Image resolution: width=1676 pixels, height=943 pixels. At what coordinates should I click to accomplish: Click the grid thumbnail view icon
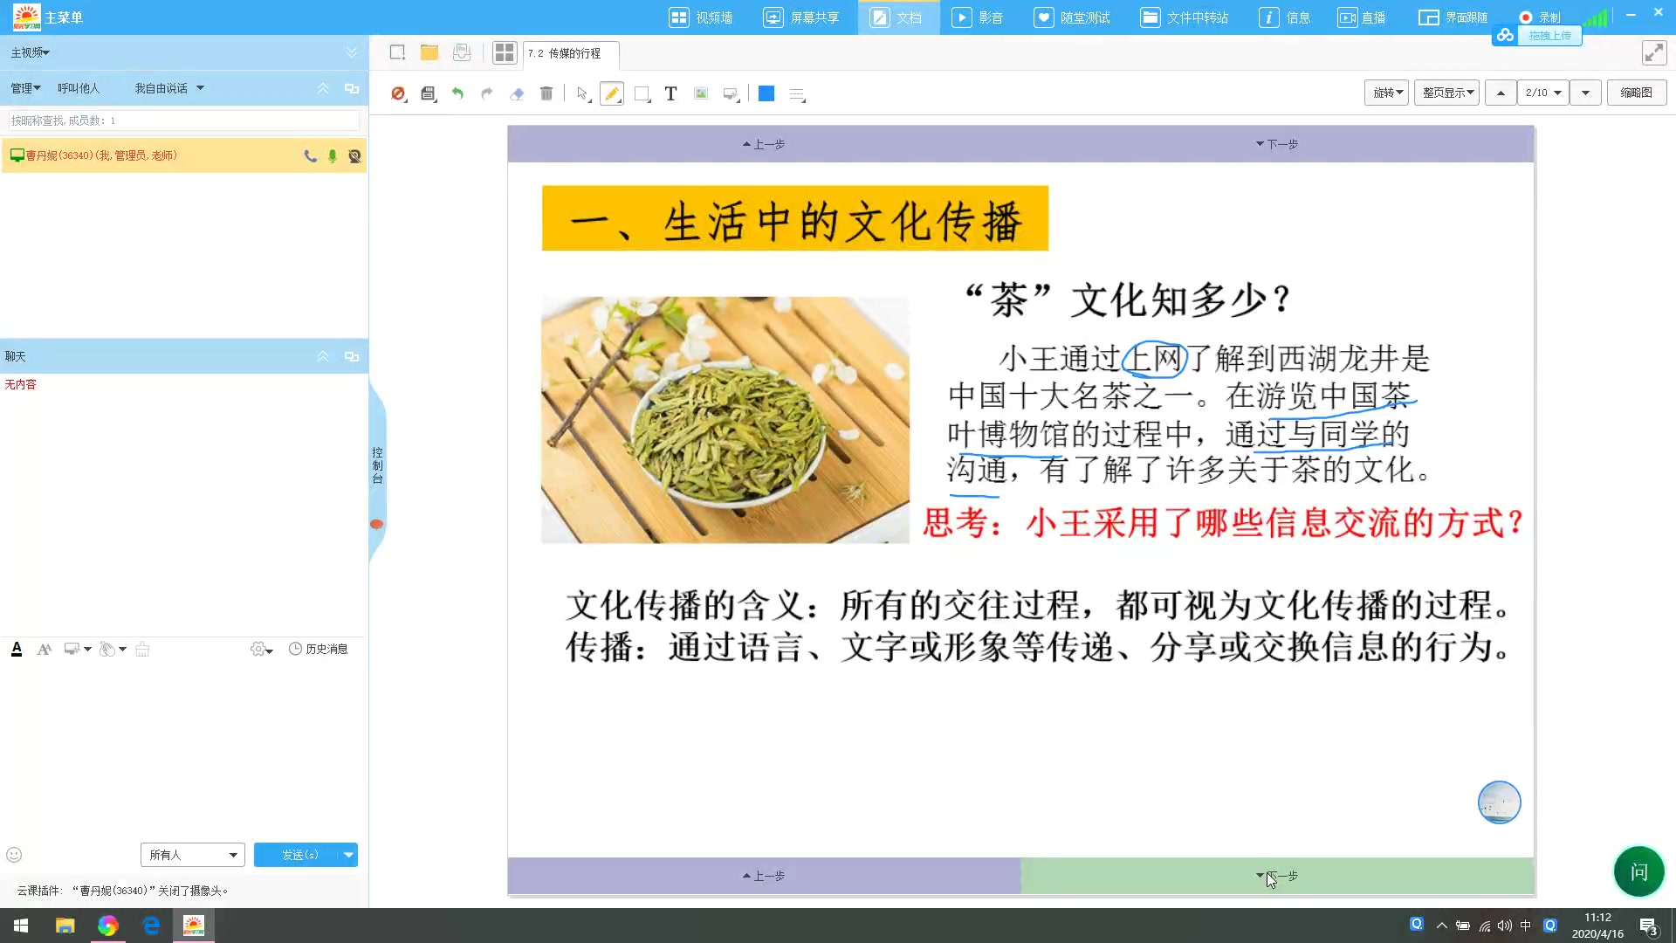[x=504, y=52]
